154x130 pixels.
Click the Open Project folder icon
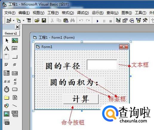coord(37,21)
